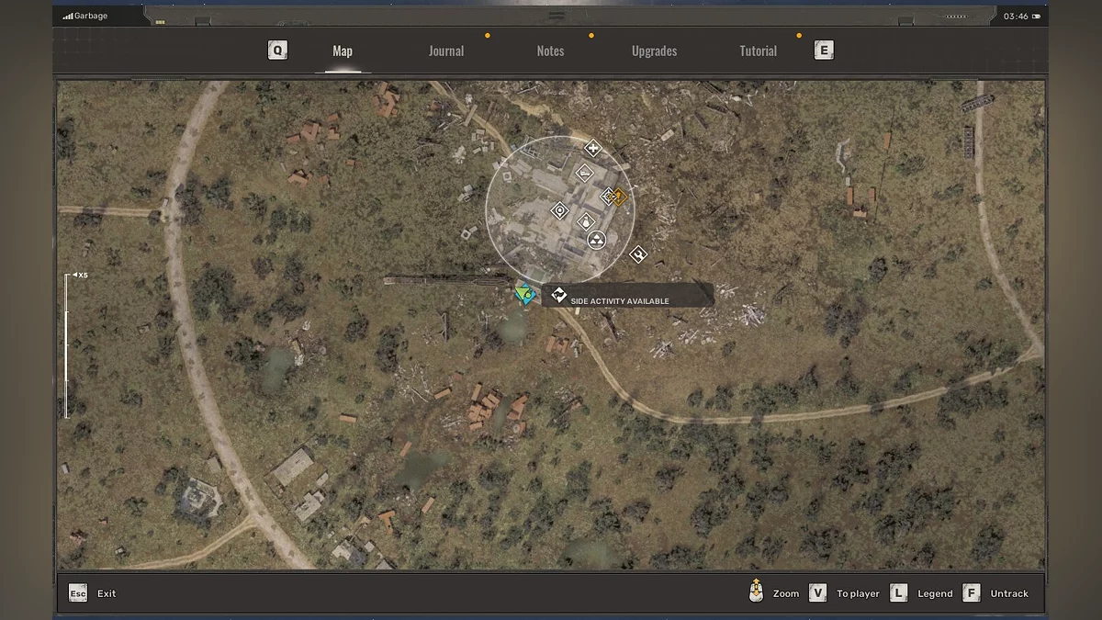Screen dimensions: 1102x620
Task: Click the orange exclamation quest marker
Action: 620,196
